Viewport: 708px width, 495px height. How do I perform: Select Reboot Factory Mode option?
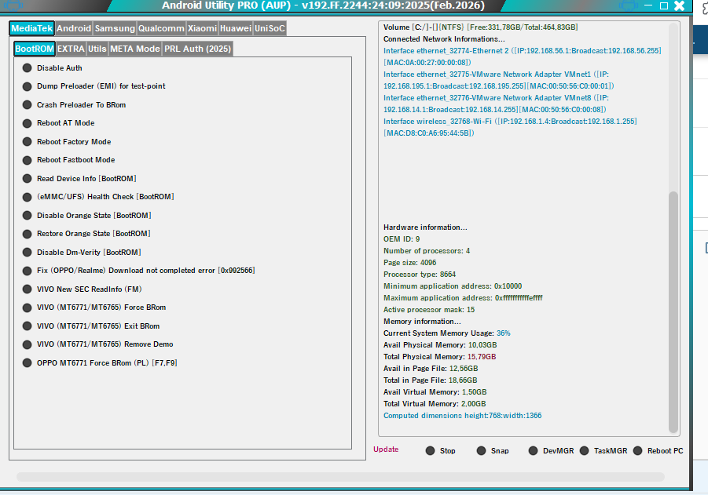pyautogui.click(x=67, y=142)
